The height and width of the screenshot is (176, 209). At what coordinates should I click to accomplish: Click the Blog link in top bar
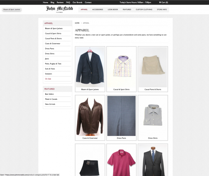[x=53, y=2]
